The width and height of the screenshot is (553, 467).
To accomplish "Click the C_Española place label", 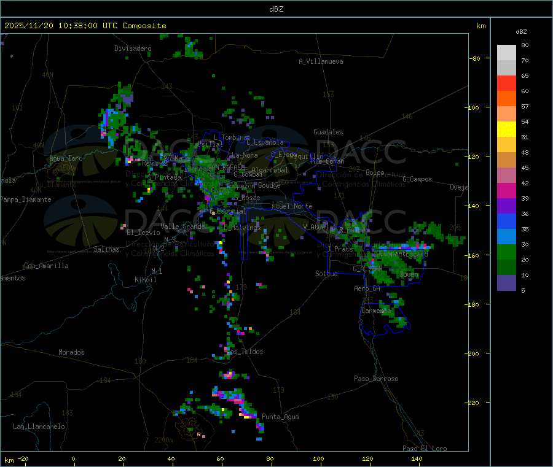I will pos(265,142).
